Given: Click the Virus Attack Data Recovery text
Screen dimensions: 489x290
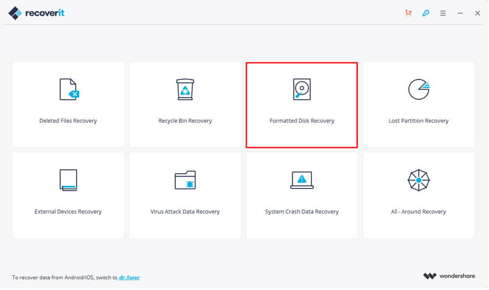Looking at the screenshot, I should coord(185,212).
